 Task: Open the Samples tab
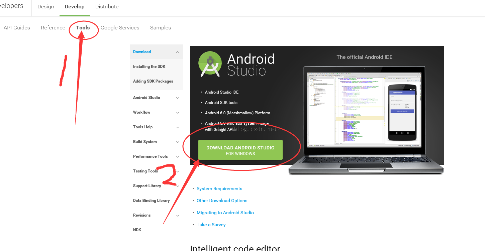[x=161, y=28]
